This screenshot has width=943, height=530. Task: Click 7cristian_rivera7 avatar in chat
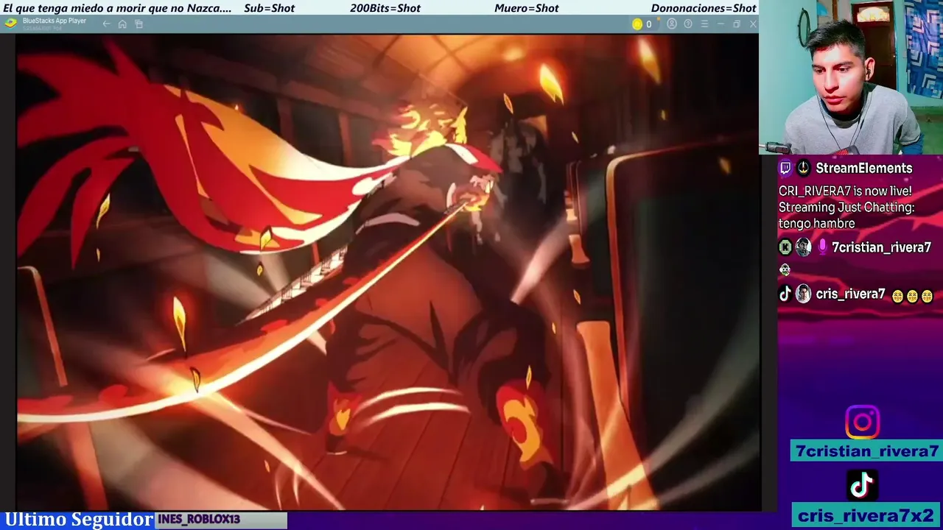click(x=803, y=247)
